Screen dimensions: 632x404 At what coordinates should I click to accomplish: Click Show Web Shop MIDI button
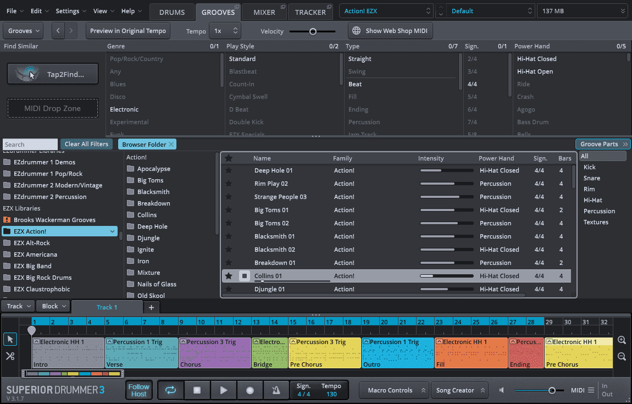pyautogui.click(x=390, y=31)
